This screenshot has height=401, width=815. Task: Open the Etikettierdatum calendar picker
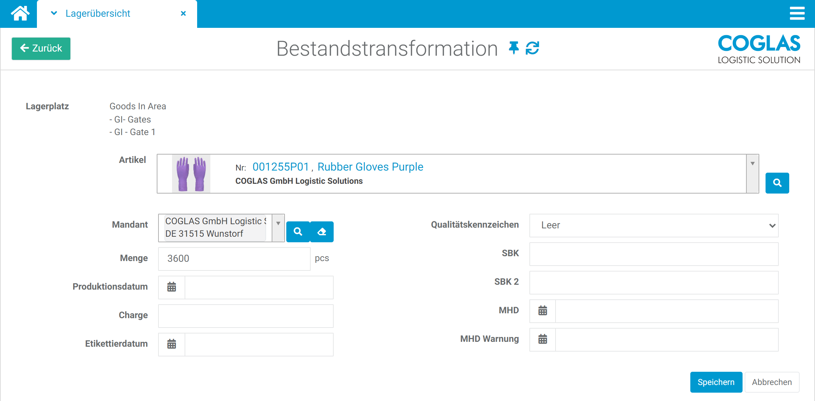point(171,344)
